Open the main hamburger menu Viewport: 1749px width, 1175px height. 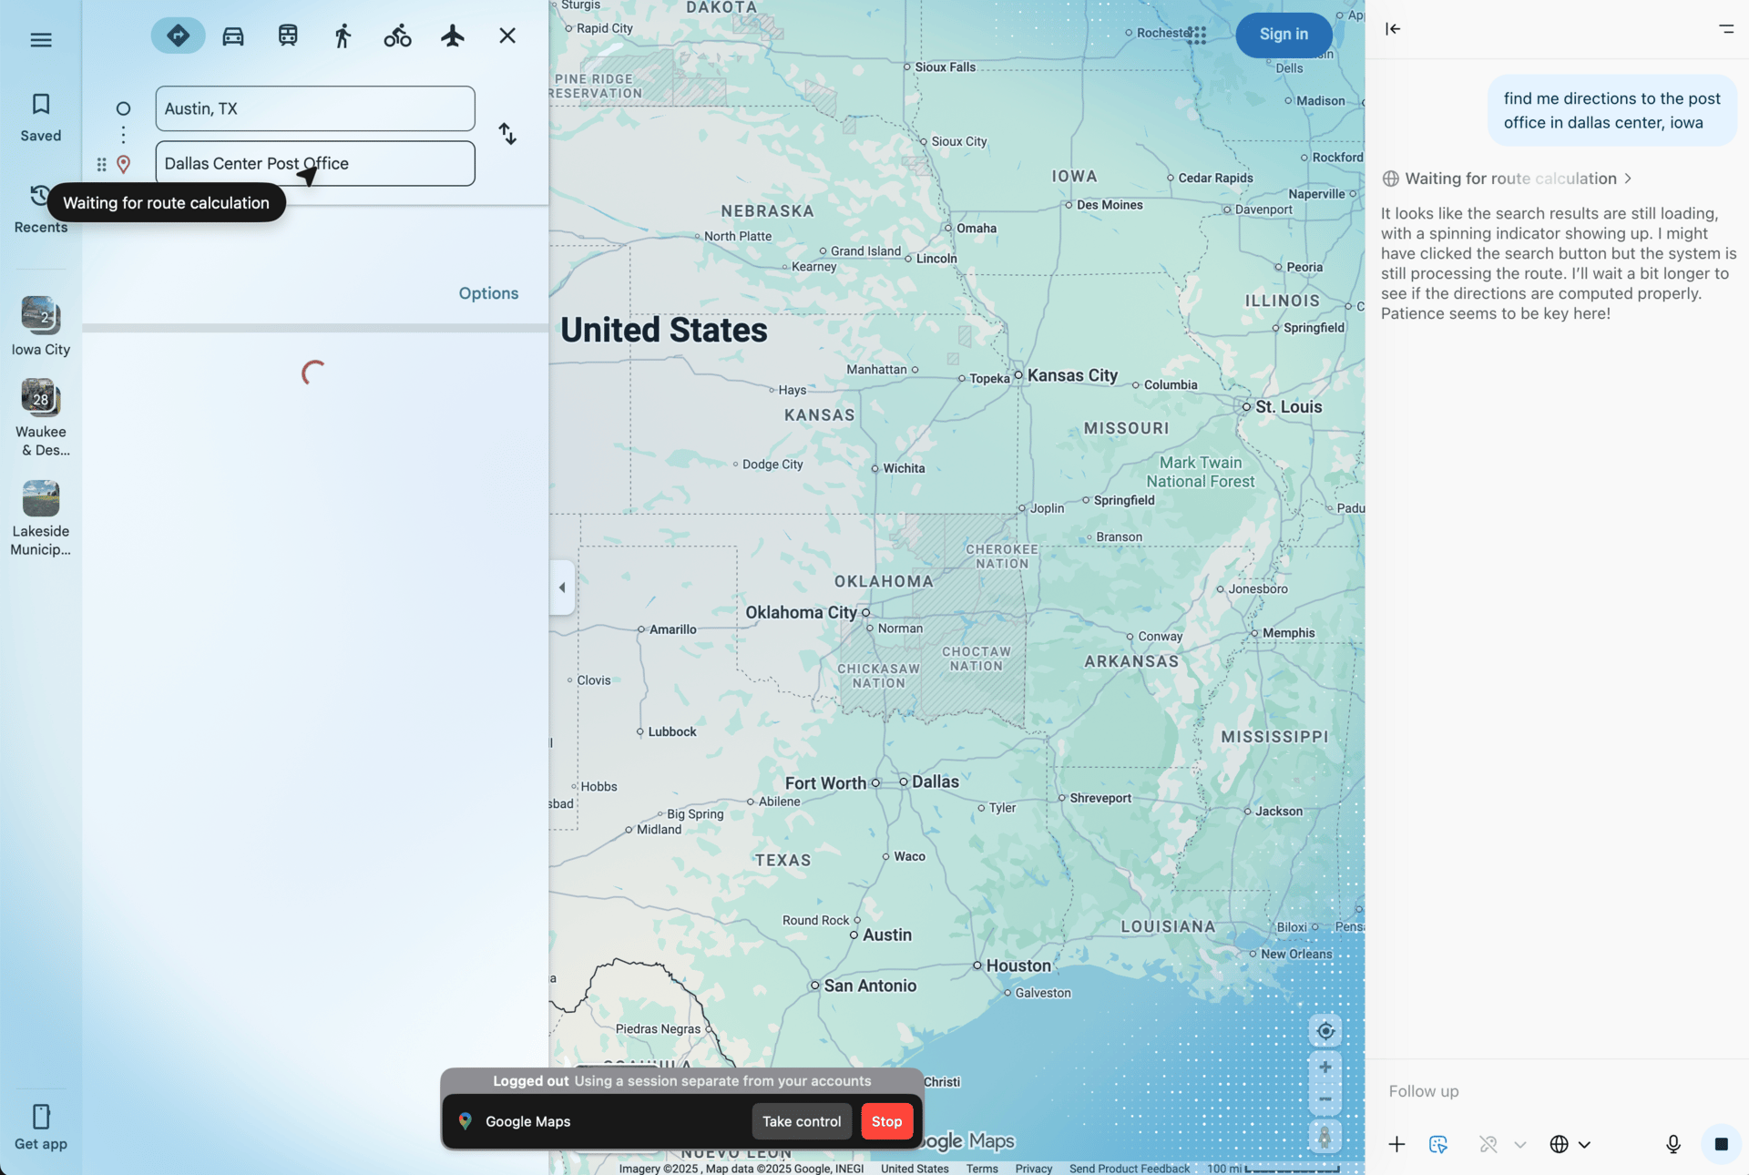41,39
